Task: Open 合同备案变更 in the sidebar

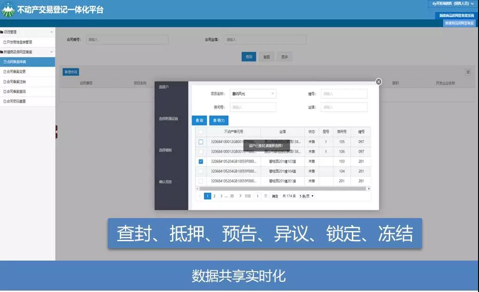Action: tap(17, 72)
